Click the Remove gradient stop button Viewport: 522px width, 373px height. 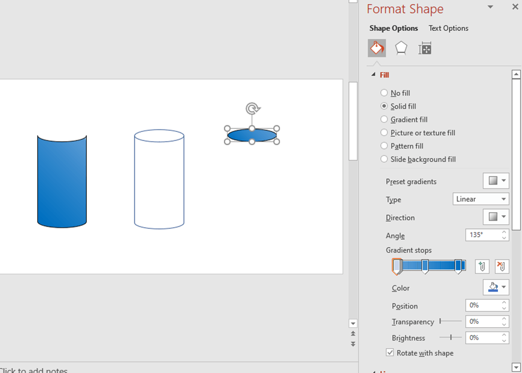point(501,266)
